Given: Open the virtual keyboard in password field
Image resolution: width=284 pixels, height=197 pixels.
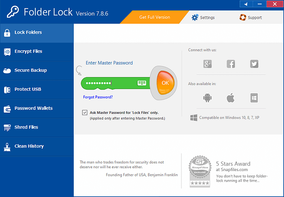Looking at the screenshot, I should click(x=142, y=83).
